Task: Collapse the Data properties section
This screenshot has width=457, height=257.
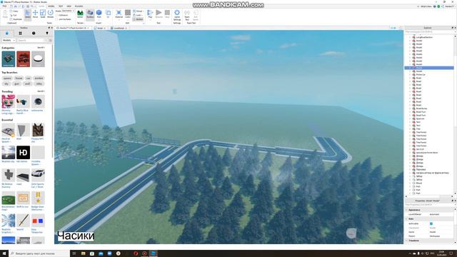Action: (407, 219)
